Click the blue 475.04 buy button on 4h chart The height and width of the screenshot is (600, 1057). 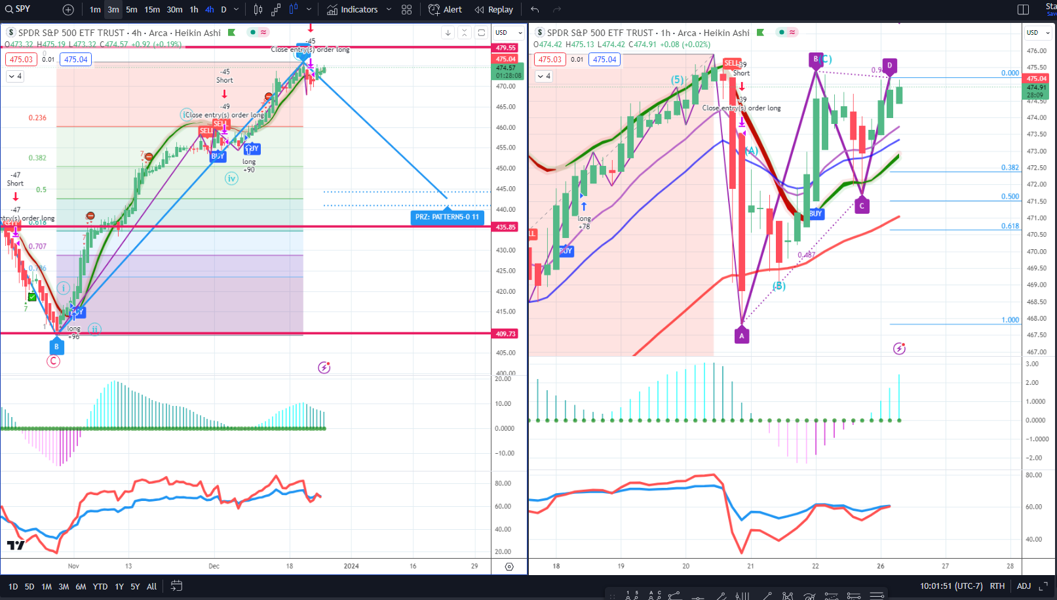(76, 60)
